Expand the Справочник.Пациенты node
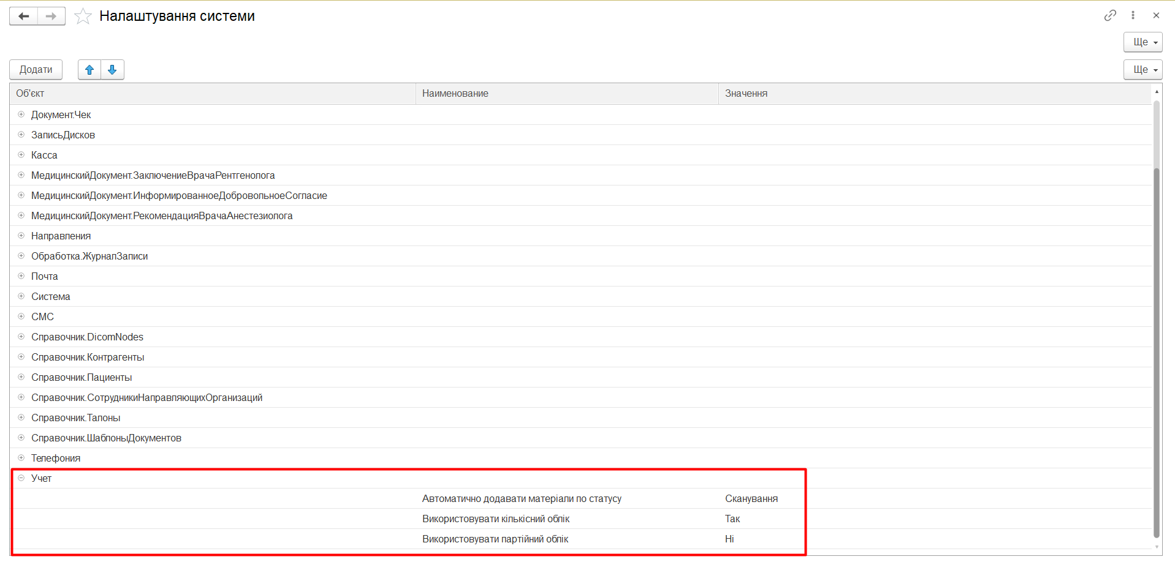The width and height of the screenshot is (1175, 562). [21, 377]
